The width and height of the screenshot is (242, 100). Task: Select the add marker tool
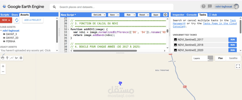click(7, 58)
